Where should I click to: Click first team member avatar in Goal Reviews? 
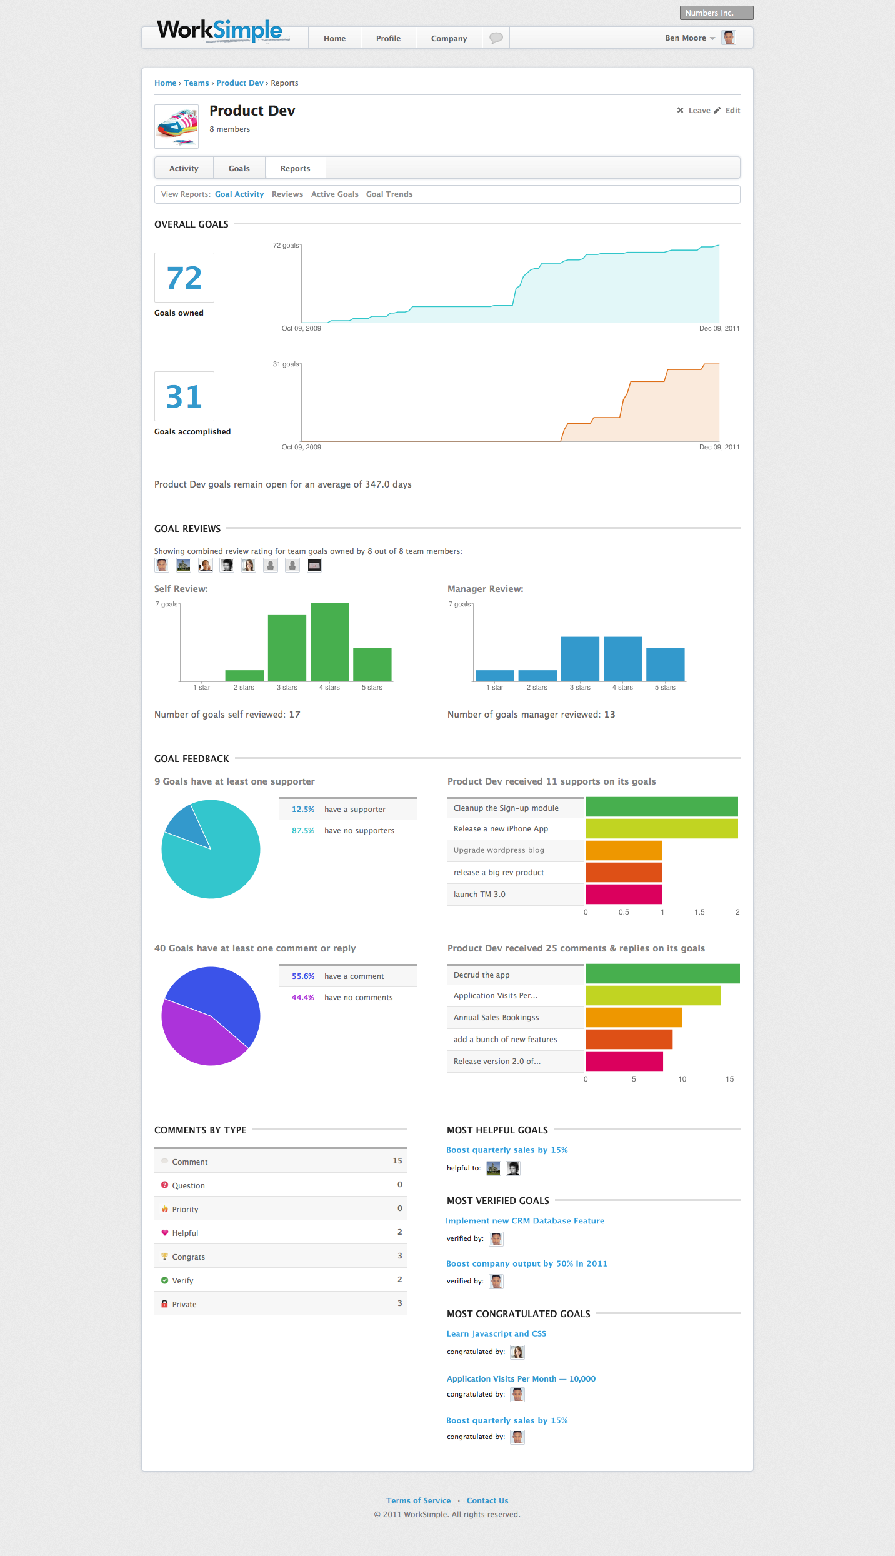[x=162, y=565]
